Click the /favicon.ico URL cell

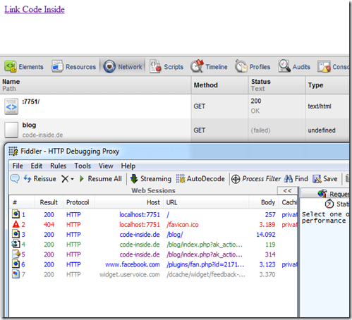click(x=183, y=225)
